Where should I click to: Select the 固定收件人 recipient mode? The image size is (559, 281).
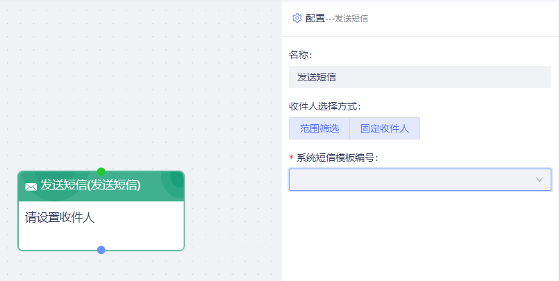pos(385,128)
